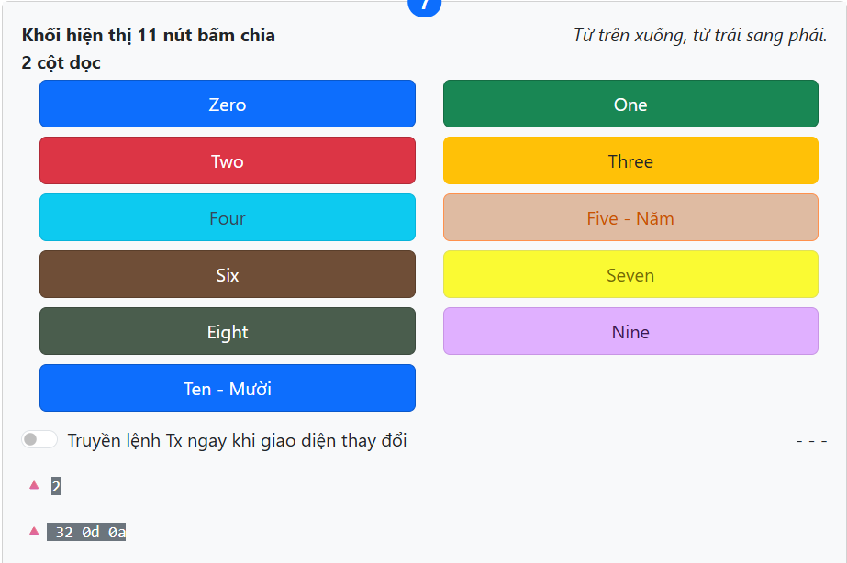This screenshot has height=563, width=847.
Task: Click the Truyền lệnh Tx toggle label
Action: [237, 440]
